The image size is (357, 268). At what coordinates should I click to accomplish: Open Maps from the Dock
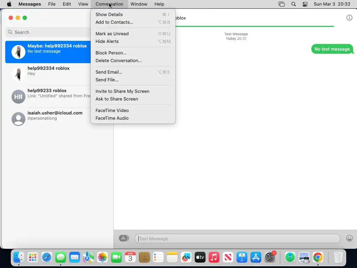point(88,258)
